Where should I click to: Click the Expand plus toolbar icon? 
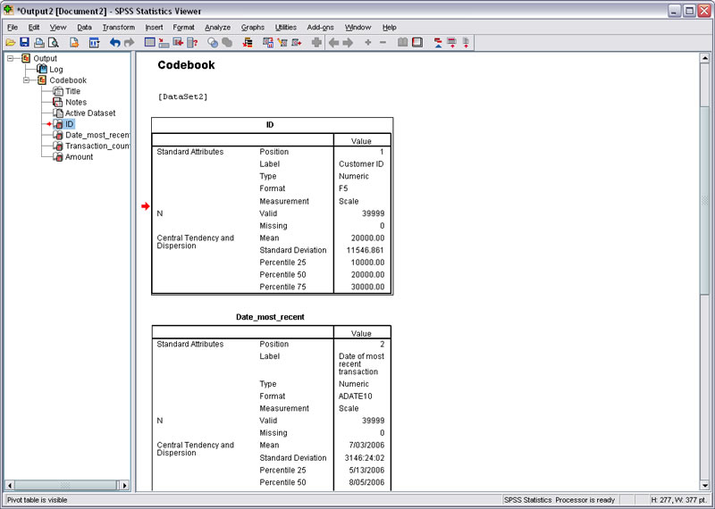coord(368,42)
